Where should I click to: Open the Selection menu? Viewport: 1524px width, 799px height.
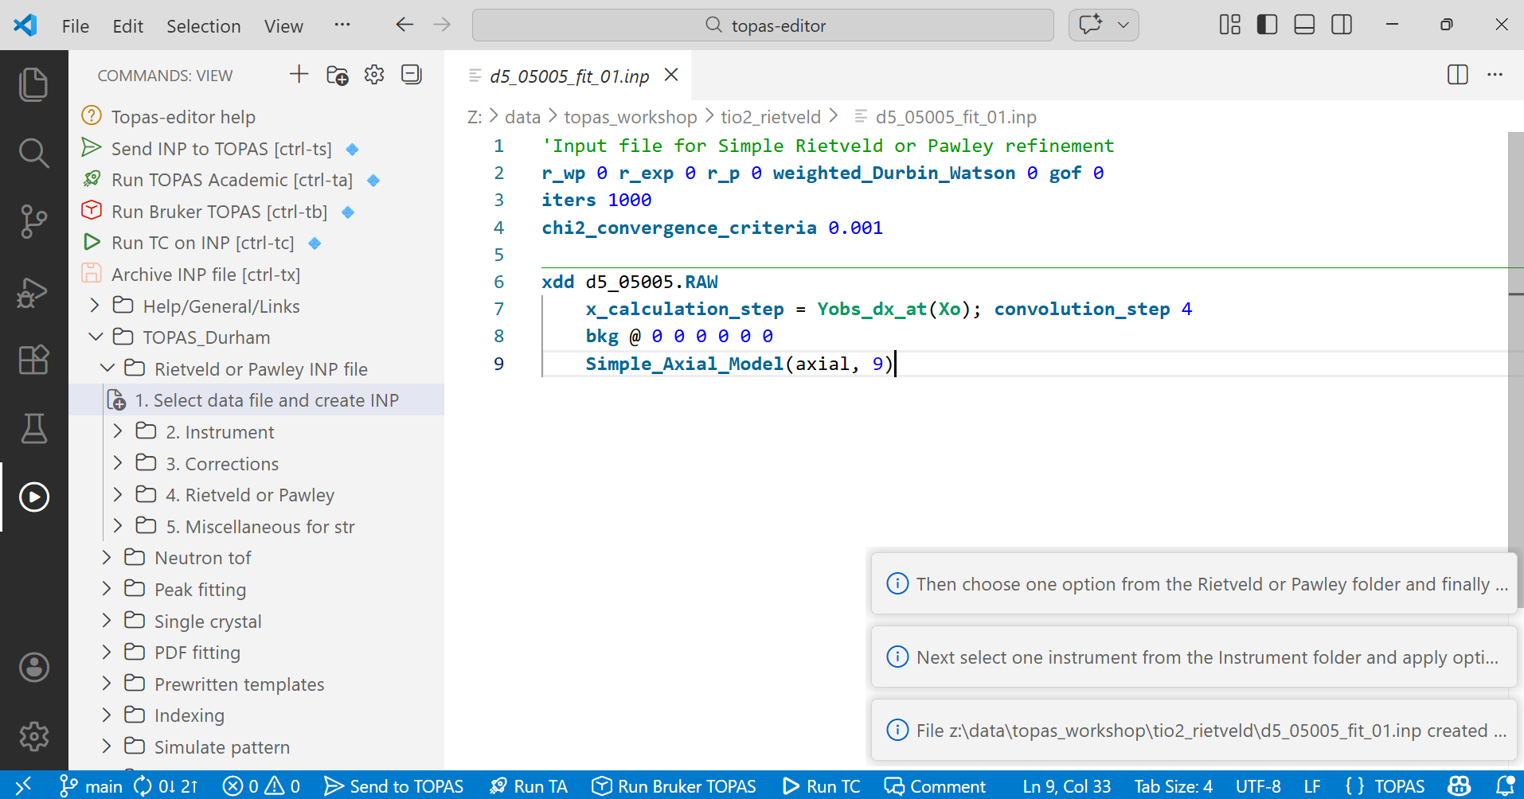[x=203, y=26]
